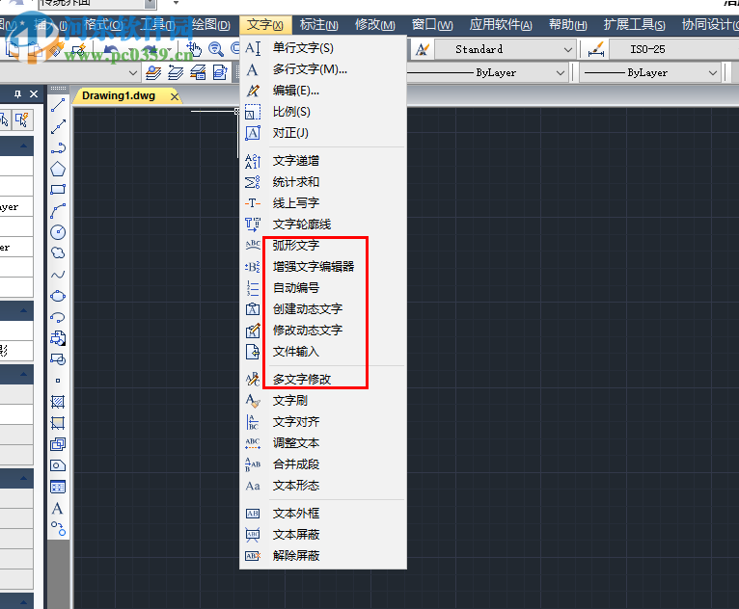Screen dimensions: 739x609
Task: Close the Drawing1.dwg document tab
Action: [x=175, y=96]
